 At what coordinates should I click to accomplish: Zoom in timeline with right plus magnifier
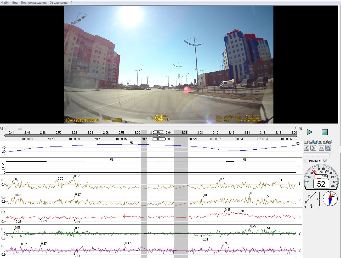click(300, 128)
